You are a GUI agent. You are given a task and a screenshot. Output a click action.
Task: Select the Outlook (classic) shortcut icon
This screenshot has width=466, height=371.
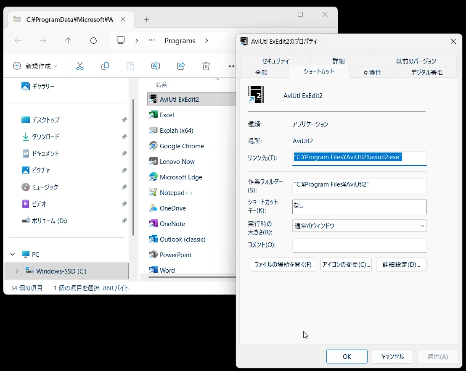[x=153, y=239]
